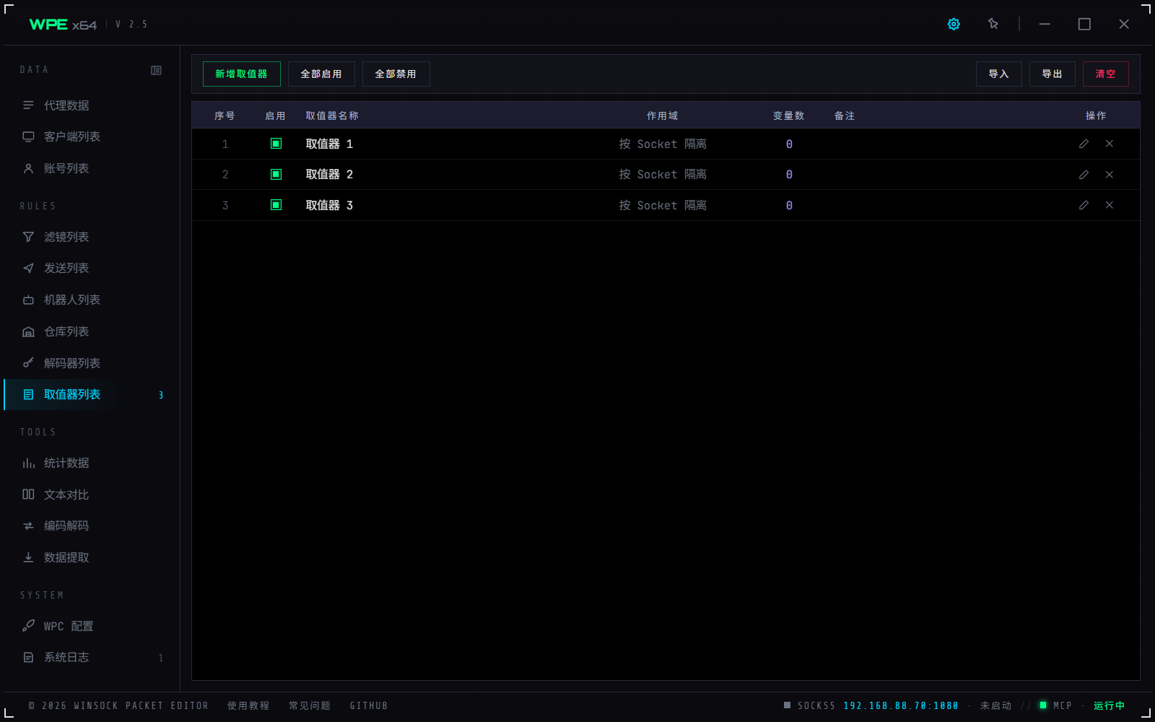Open the GITHUB link in footer
This screenshot has height=722, width=1155.
tap(369, 705)
